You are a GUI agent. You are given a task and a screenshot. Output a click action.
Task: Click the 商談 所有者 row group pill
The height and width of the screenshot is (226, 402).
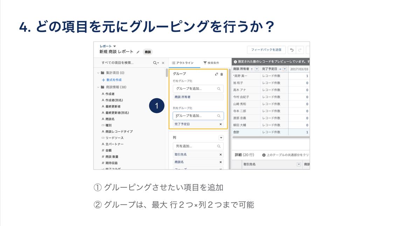pos(198,97)
